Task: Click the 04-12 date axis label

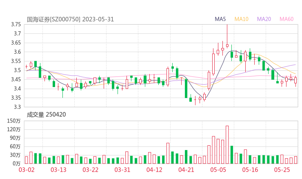Action: pos(154,170)
